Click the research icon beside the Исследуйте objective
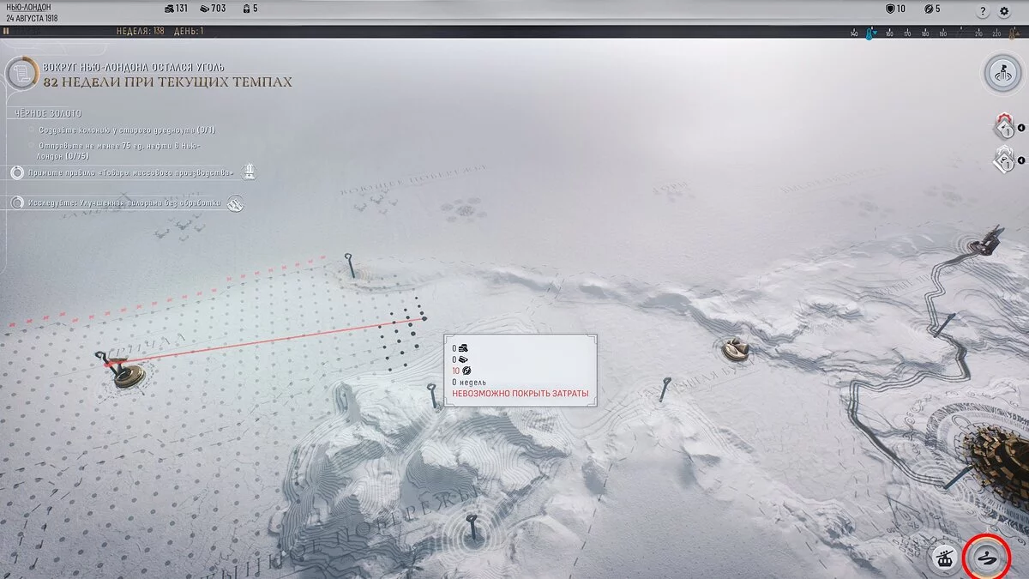 (234, 203)
